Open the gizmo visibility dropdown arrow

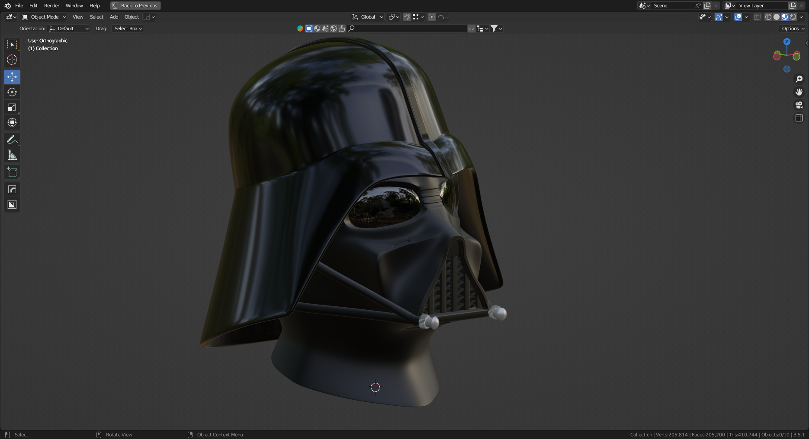(727, 17)
